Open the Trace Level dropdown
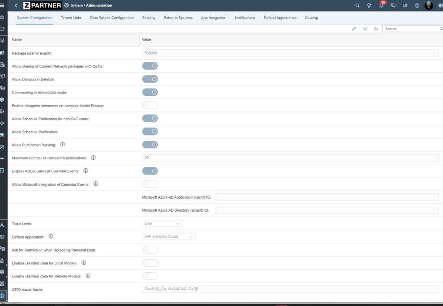This screenshot has width=443, height=306. point(162,223)
